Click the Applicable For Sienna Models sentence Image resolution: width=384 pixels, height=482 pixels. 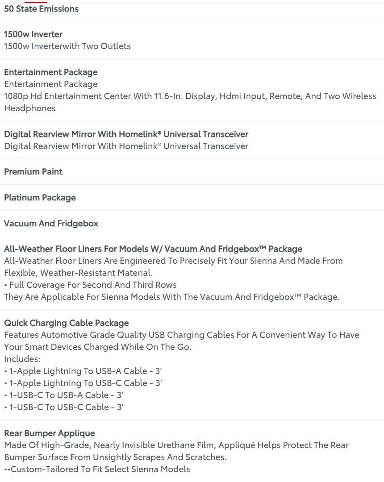point(171,297)
